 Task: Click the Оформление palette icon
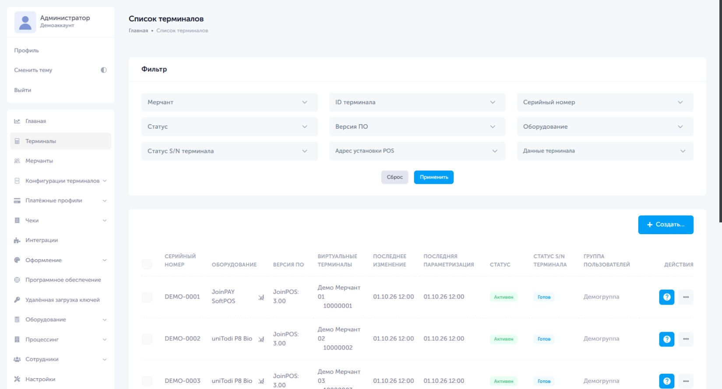(x=17, y=260)
